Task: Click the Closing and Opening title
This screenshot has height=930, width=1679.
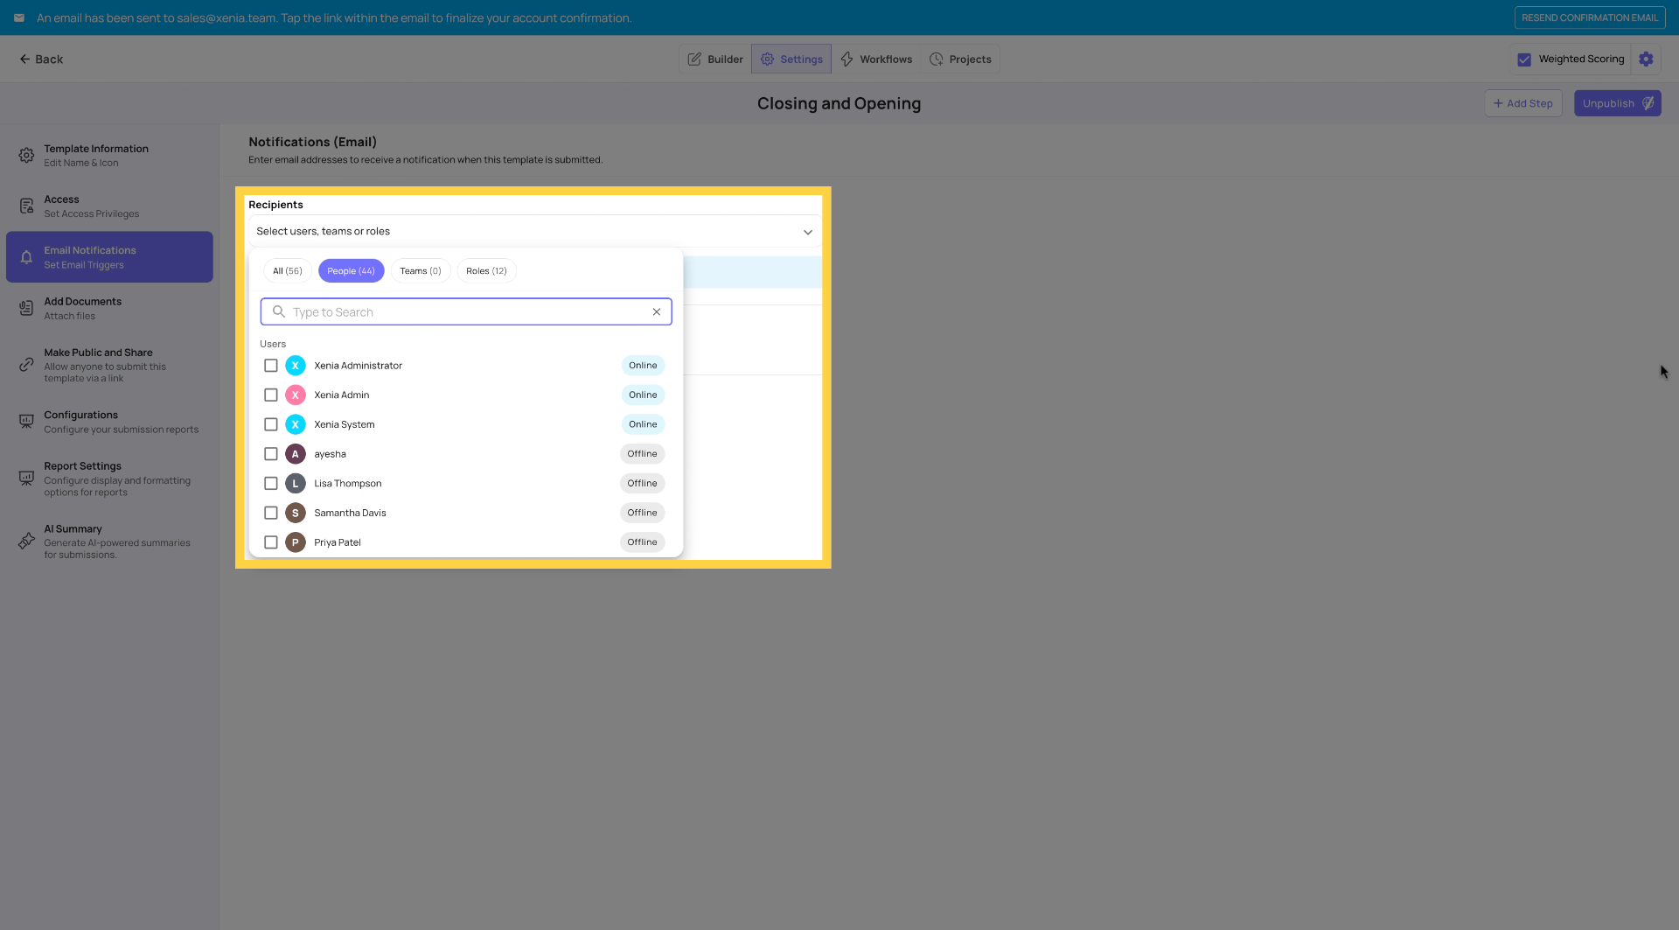Action: 839,103
